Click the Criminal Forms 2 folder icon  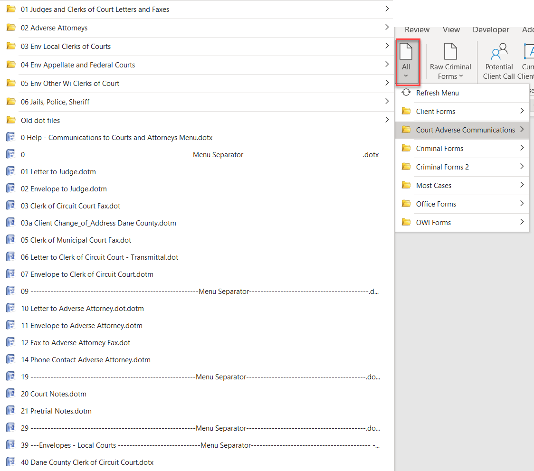click(406, 166)
